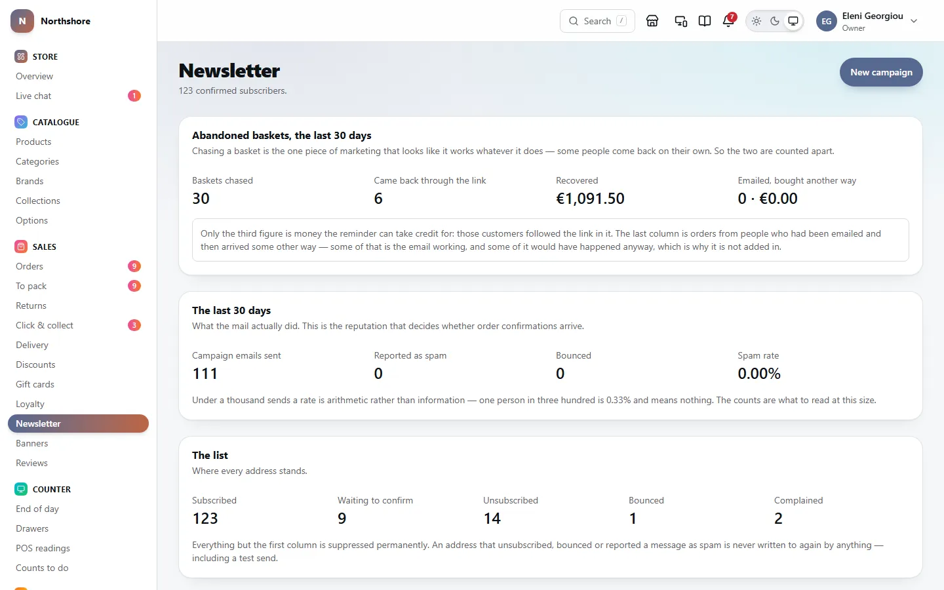Click the Recovered value €1,091.50

(590, 199)
